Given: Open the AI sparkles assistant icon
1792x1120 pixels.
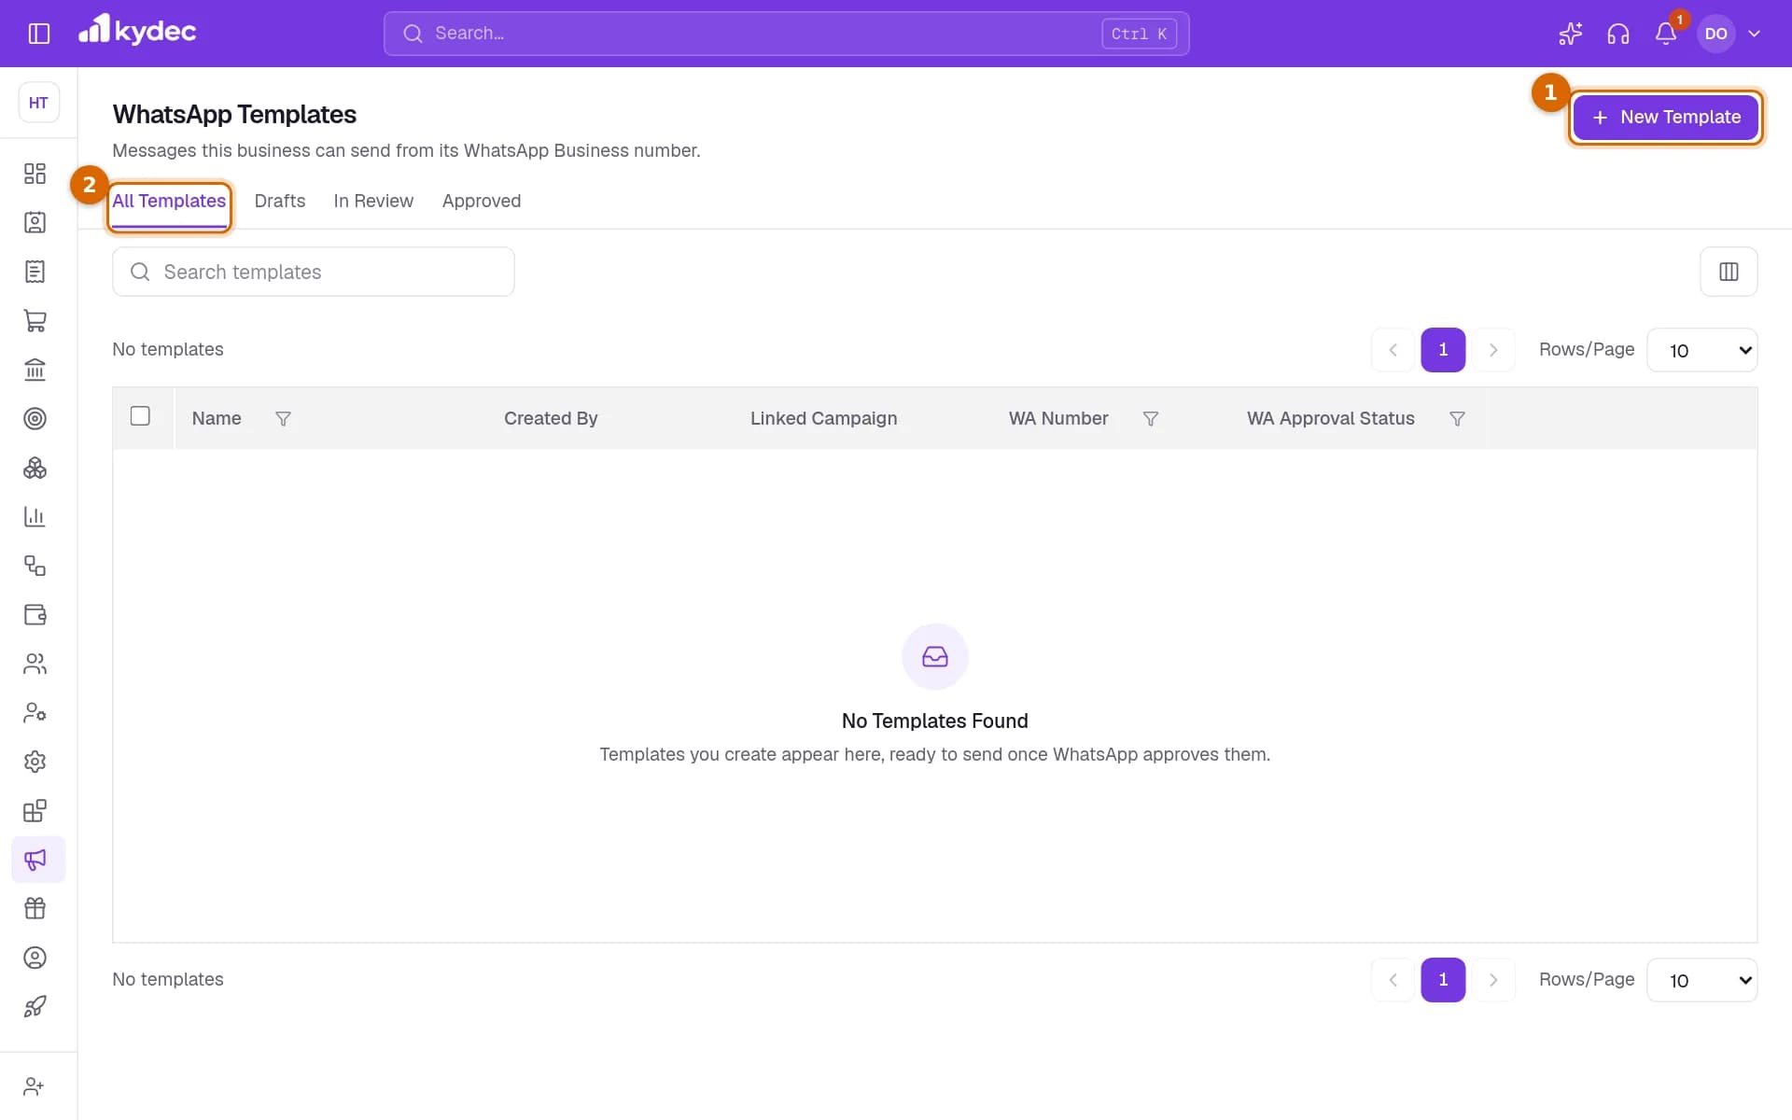Looking at the screenshot, I should tap(1570, 34).
